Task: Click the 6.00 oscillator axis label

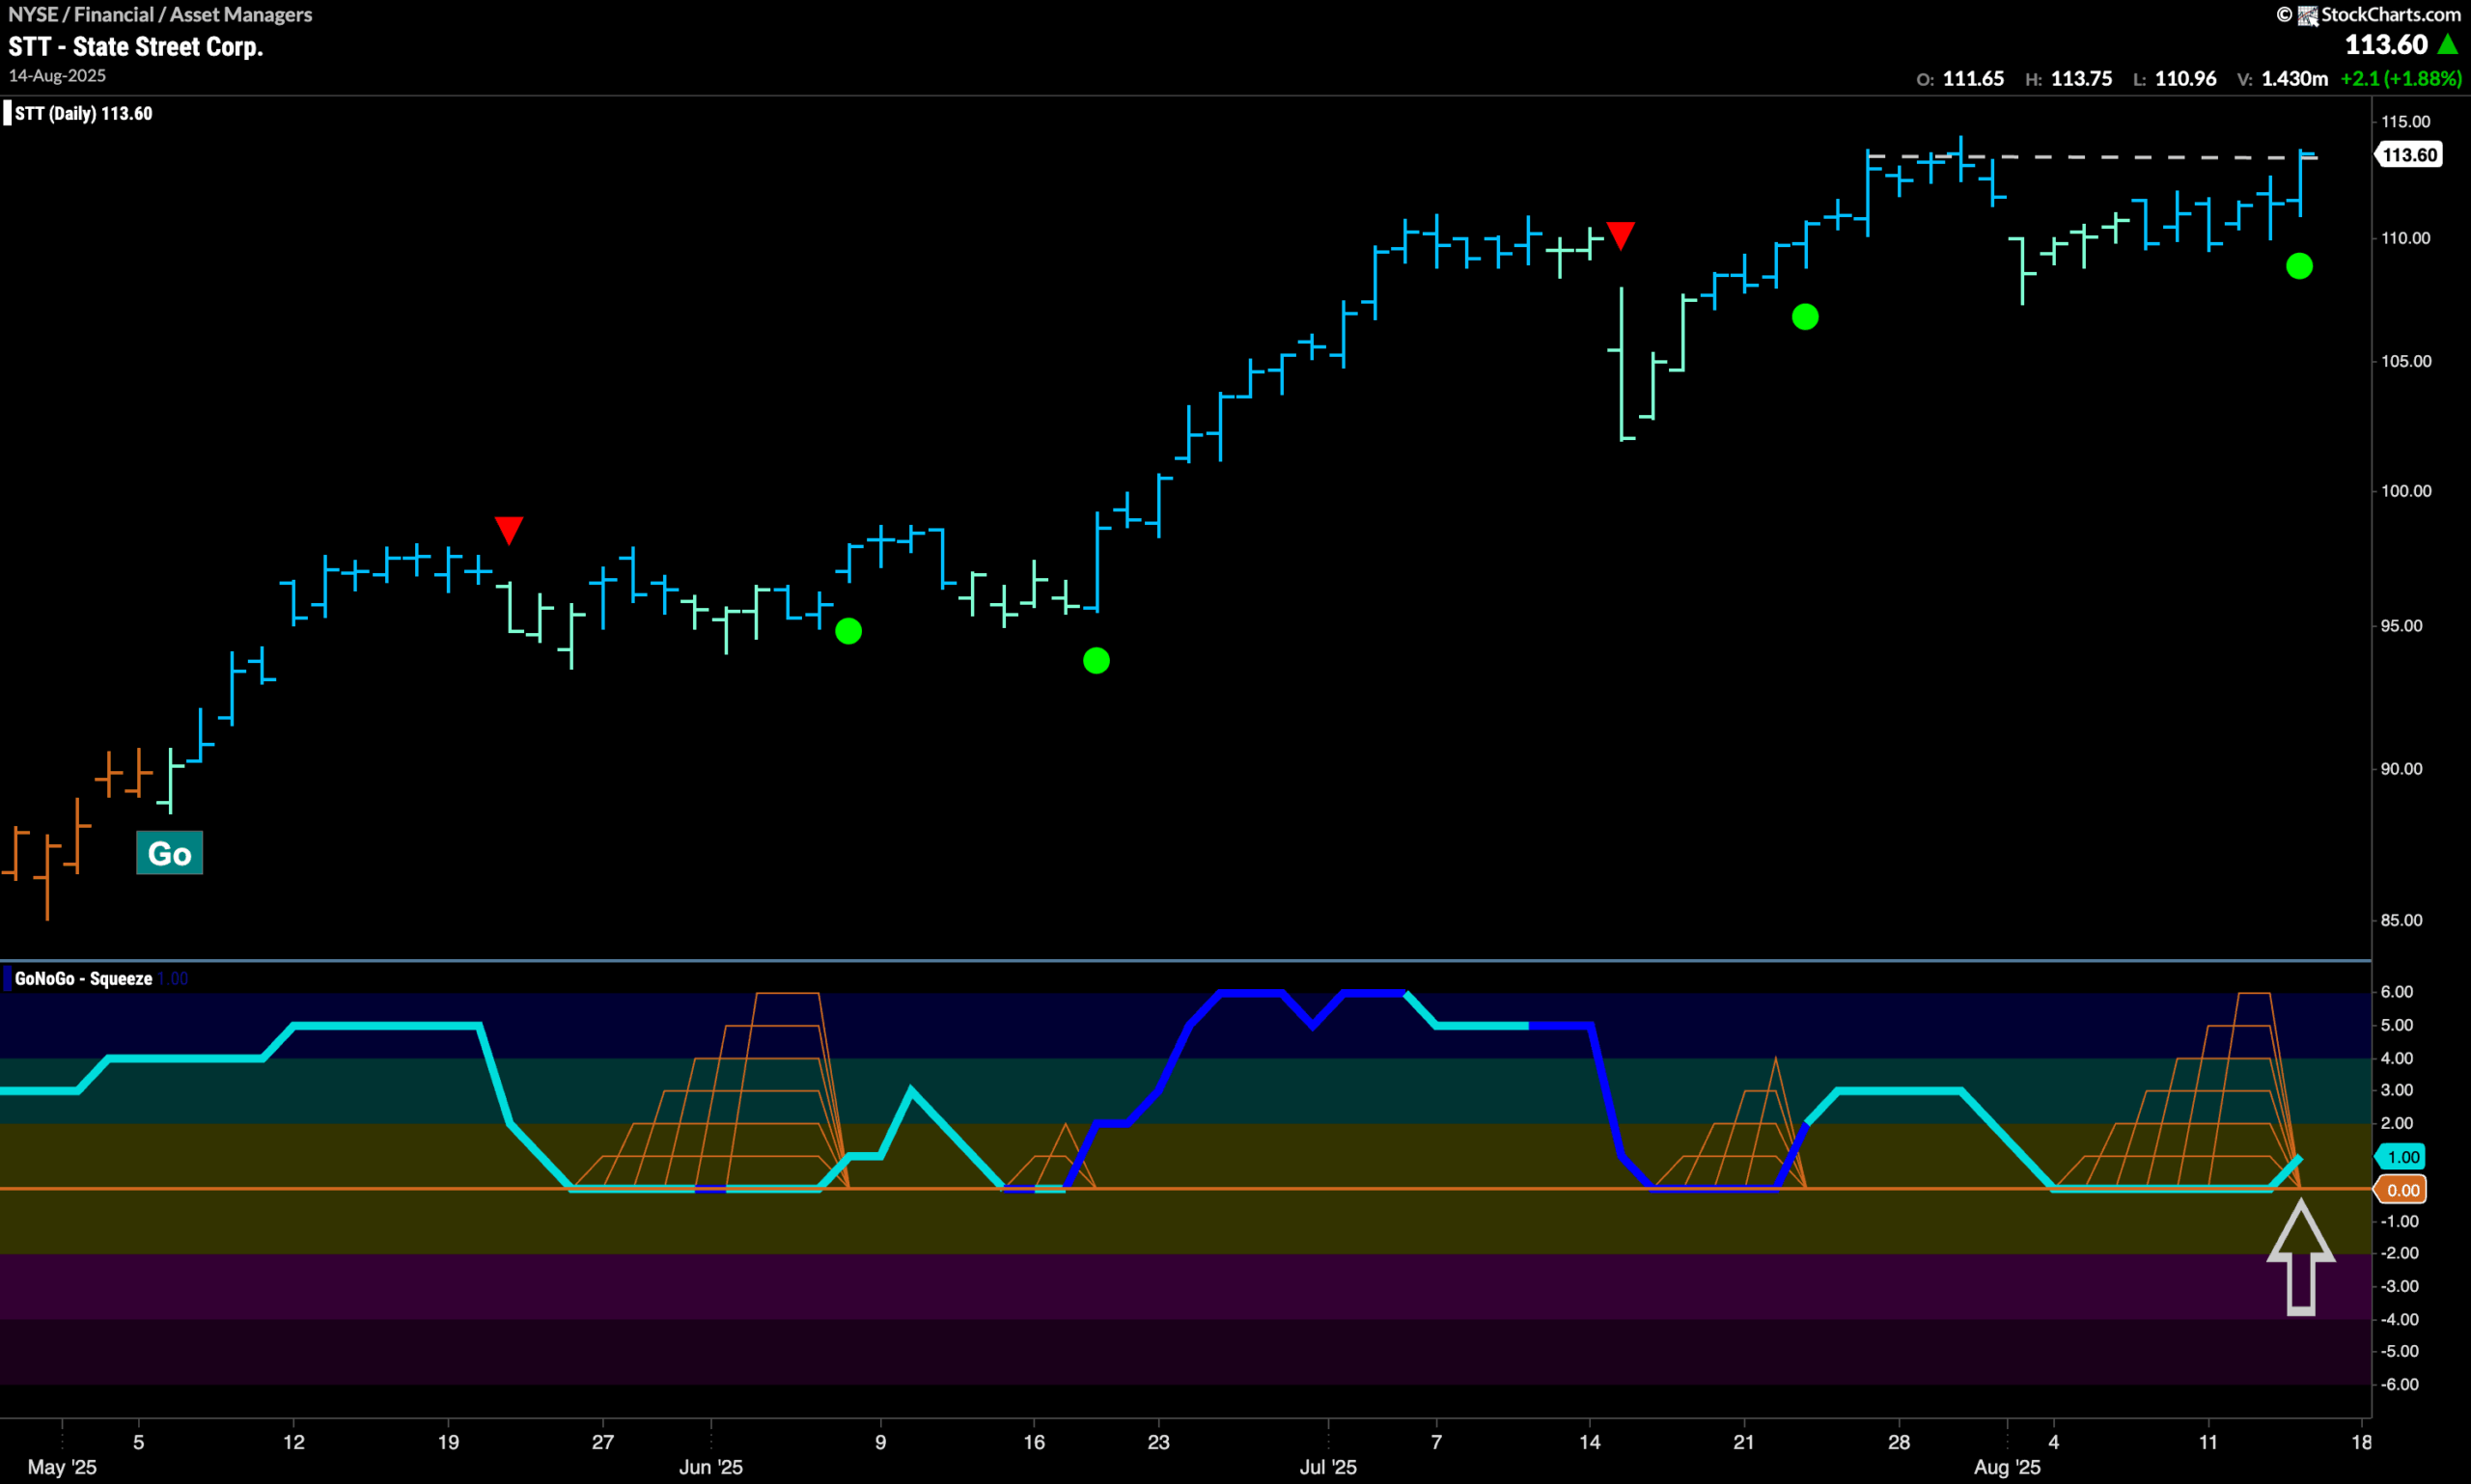Action: [2397, 991]
